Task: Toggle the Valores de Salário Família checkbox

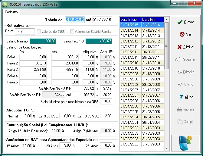Action: coord(72,31)
